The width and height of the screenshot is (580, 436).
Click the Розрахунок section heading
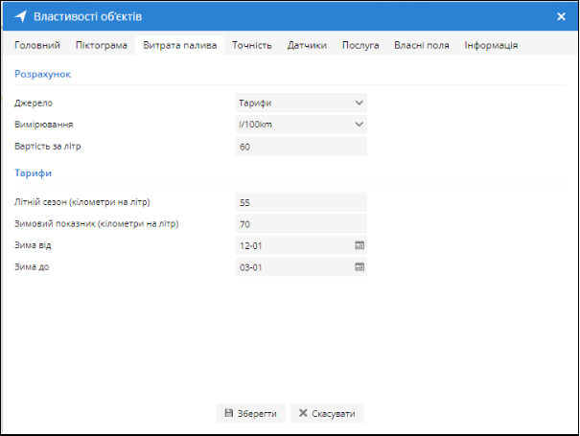(x=42, y=74)
